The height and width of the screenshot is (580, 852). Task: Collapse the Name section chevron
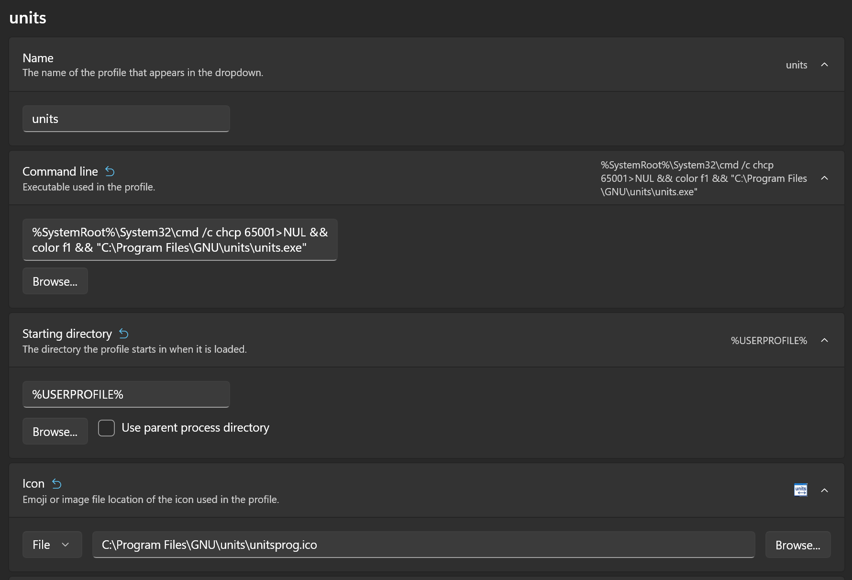(x=824, y=65)
